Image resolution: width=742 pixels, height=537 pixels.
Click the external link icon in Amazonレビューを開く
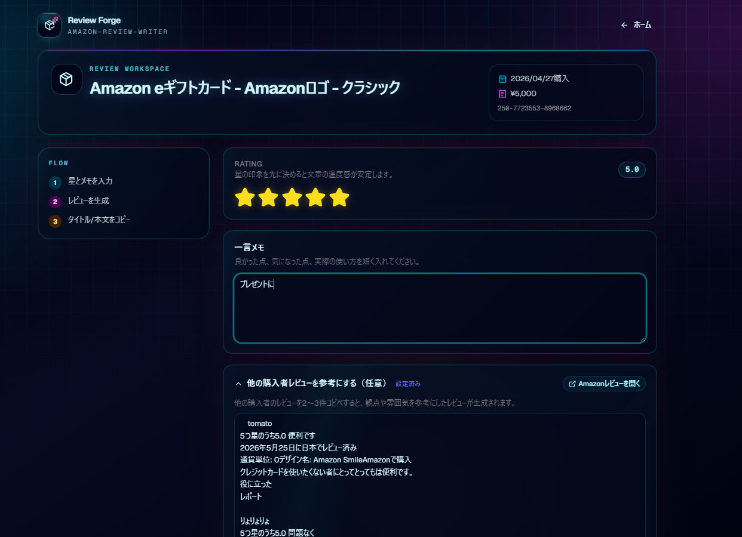[572, 384]
